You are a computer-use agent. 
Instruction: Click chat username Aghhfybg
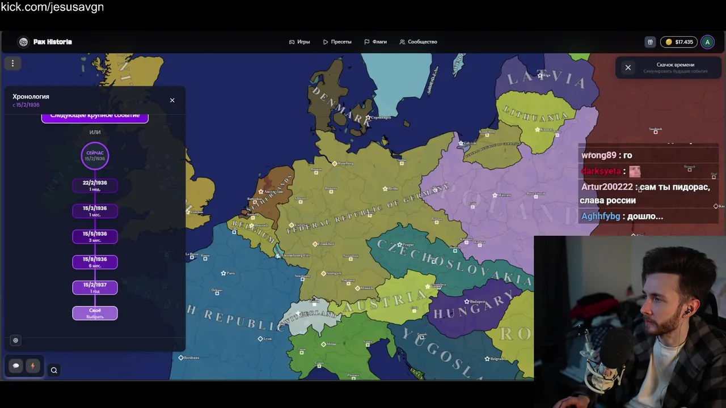point(601,216)
